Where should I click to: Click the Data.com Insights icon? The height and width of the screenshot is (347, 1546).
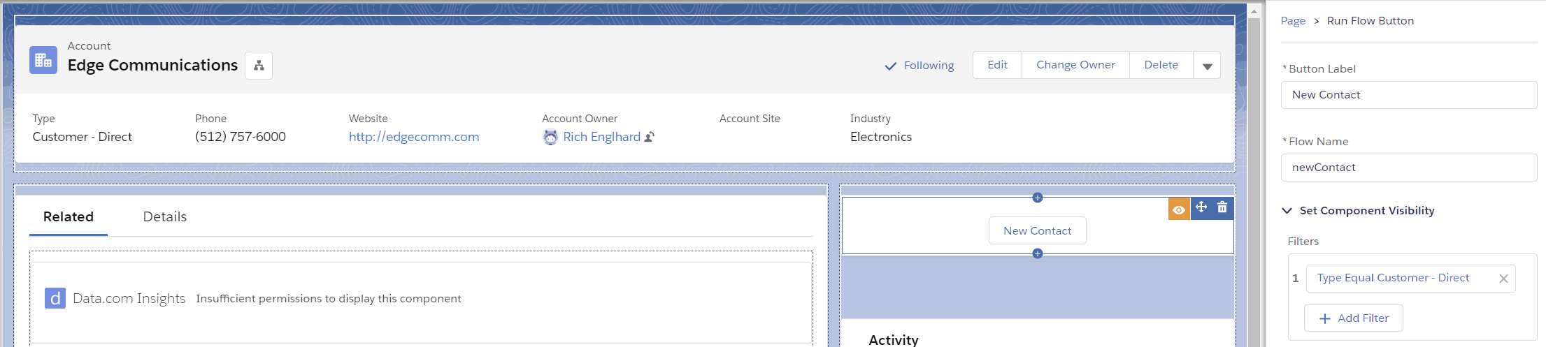(x=55, y=298)
